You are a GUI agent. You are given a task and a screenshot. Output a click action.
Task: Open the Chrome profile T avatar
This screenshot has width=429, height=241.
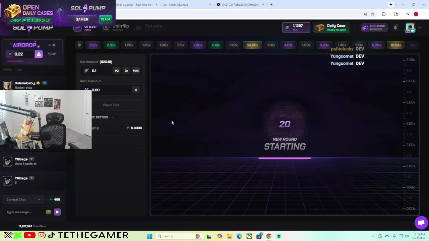416,14
